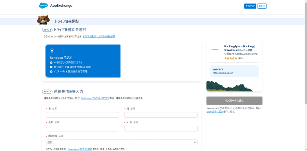Click the インストールに進む button
The width and height of the screenshot is (307, 151).
[234, 101]
